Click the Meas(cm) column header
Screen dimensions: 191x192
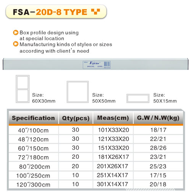coord(113,118)
